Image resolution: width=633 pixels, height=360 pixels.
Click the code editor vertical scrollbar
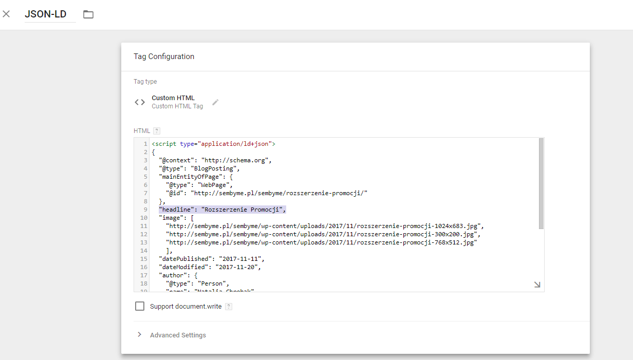pos(541,183)
